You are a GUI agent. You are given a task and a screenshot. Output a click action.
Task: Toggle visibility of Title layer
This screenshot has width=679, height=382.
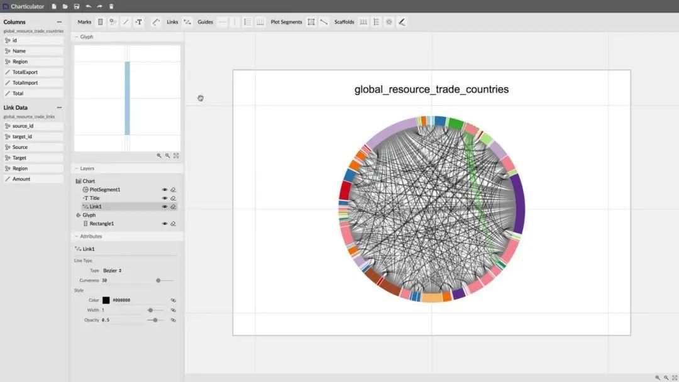tap(165, 198)
